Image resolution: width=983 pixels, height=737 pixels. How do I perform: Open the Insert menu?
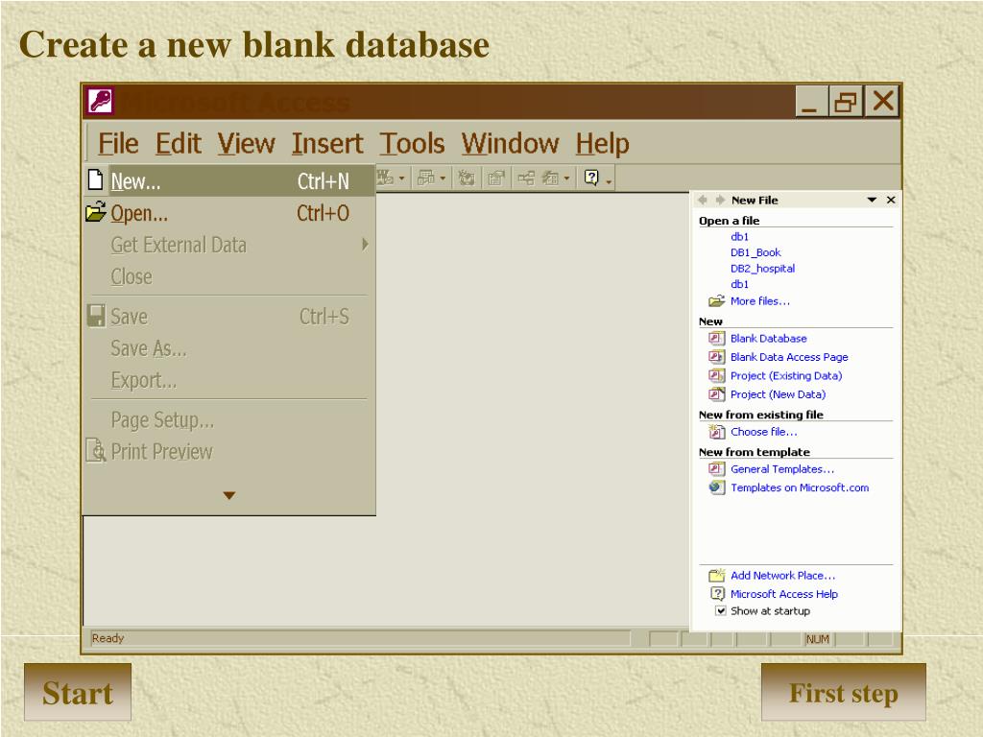pyautogui.click(x=327, y=144)
